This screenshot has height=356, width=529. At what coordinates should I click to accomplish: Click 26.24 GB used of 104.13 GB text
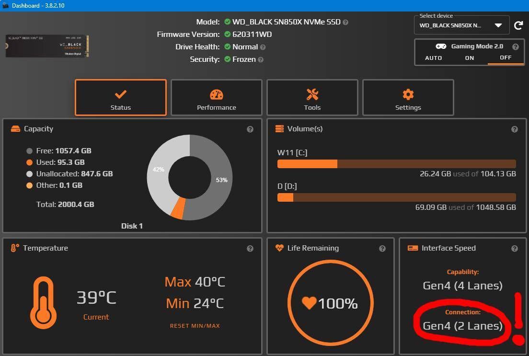[468, 174]
